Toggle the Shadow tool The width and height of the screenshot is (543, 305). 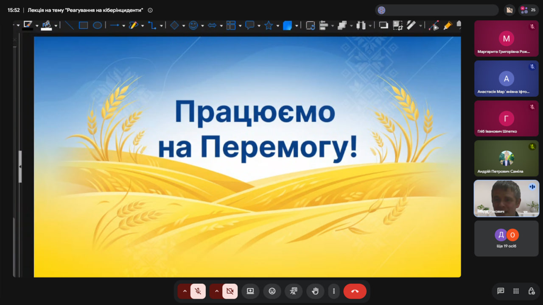383,25
